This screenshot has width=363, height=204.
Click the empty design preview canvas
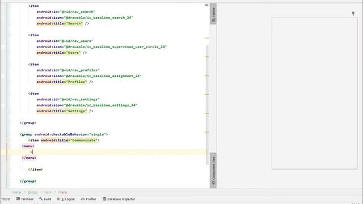pos(314,93)
